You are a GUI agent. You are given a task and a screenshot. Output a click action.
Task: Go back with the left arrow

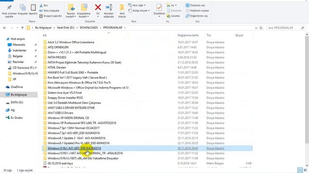click(x=4, y=28)
